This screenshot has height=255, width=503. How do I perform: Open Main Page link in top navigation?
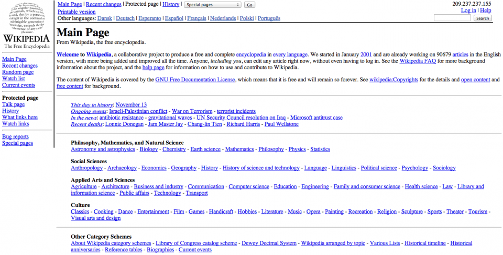pyautogui.click(x=70, y=5)
